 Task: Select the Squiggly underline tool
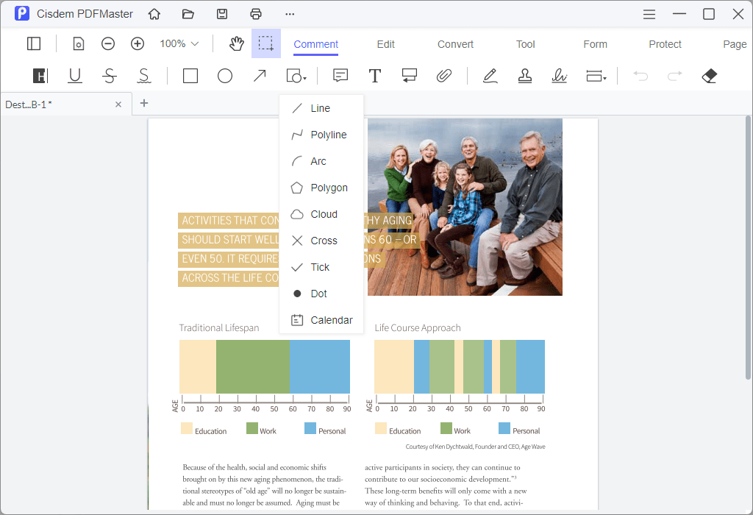click(144, 76)
